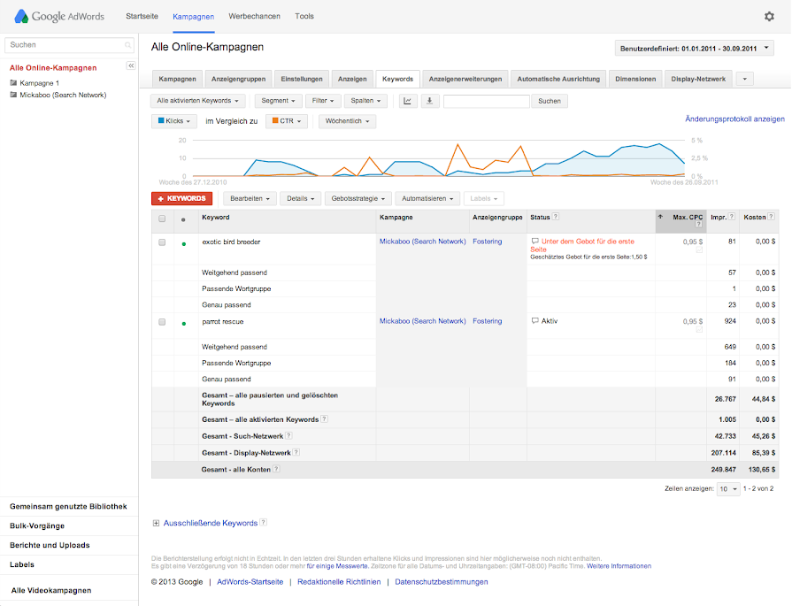Click the green status dot for parrot rescue
Image resolution: width=792 pixels, height=606 pixels.
(184, 324)
